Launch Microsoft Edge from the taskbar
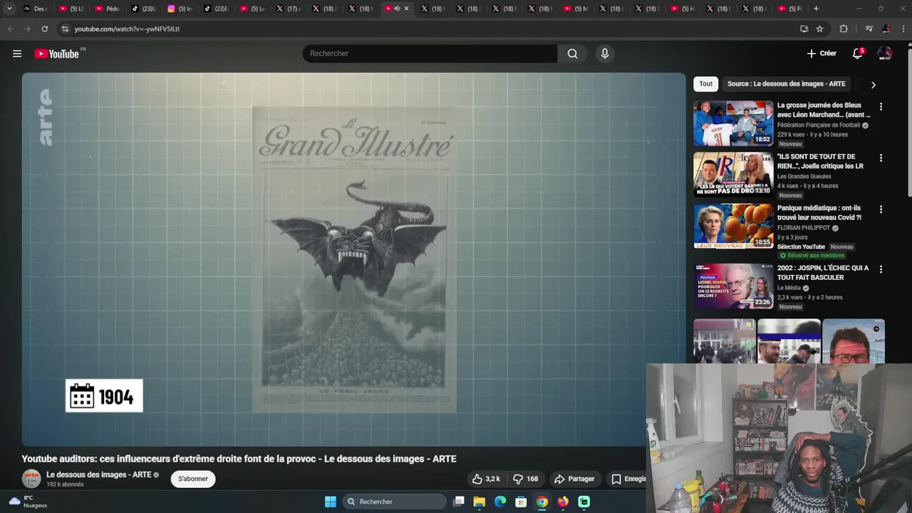This screenshot has width=912, height=513. [x=500, y=502]
